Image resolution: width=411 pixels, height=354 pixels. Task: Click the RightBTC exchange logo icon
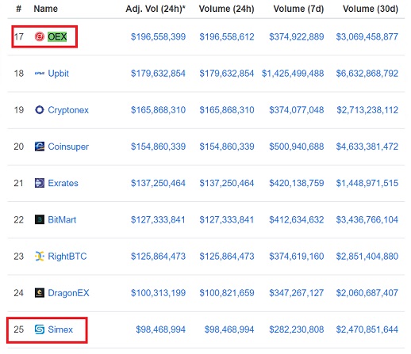(x=40, y=256)
